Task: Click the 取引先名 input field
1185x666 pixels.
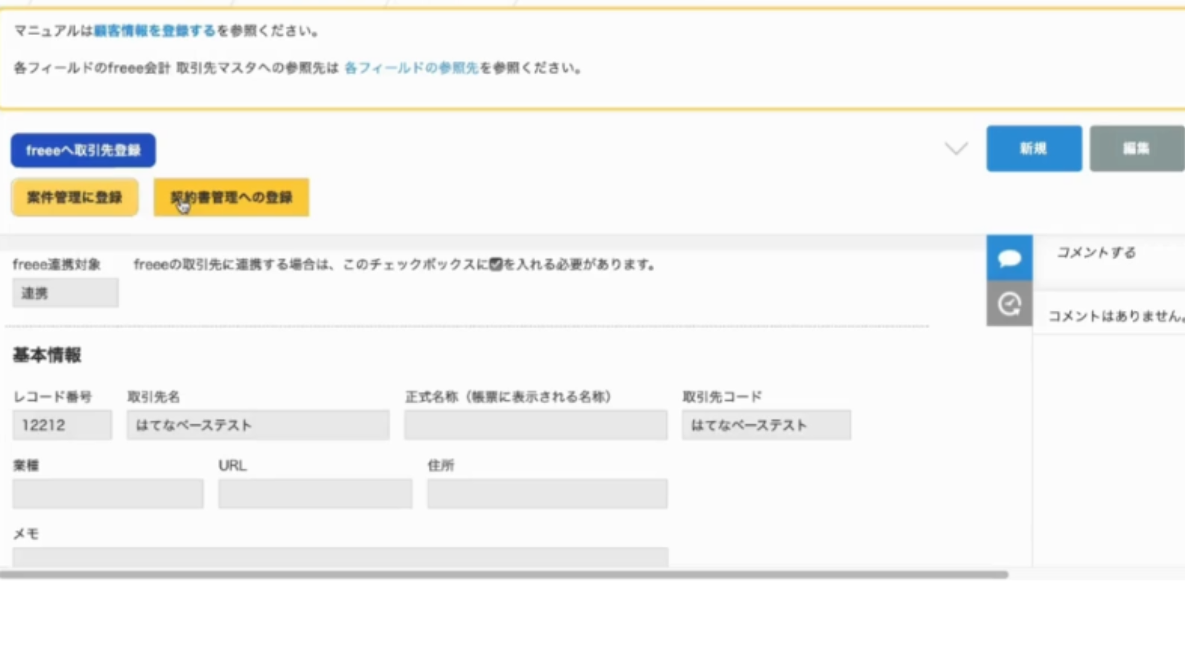Action: (258, 425)
